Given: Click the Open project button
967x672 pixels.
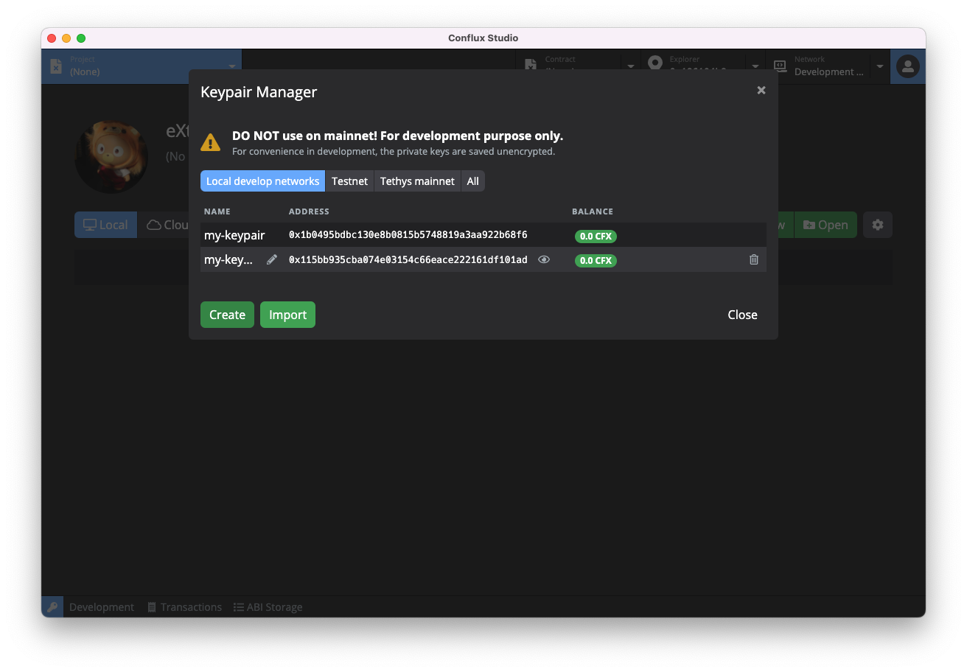Looking at the screenshot, I should [825, 225].
